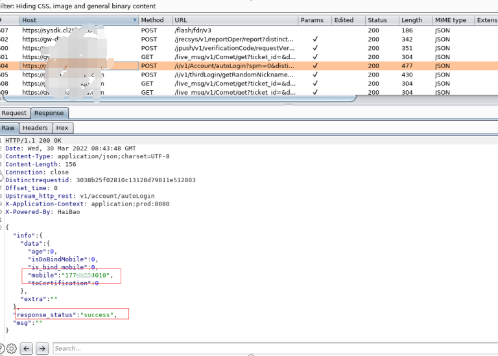Click the X-Powered-By: HaiBao line

[43, 212]
